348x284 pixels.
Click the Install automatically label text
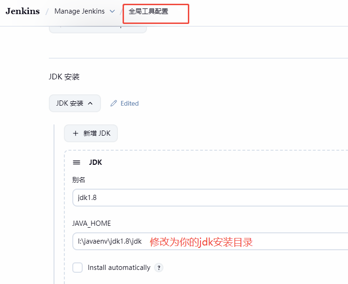119,268
